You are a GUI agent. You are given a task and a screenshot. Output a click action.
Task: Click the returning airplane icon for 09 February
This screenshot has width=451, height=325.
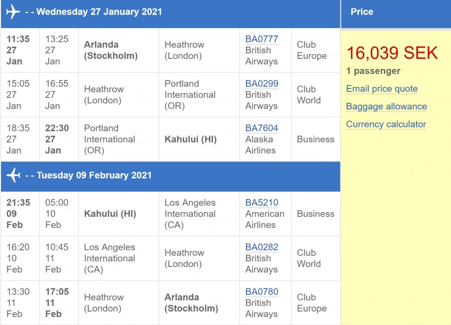point(14,175)
